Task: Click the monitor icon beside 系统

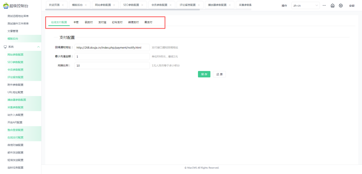Action: coord(5,47)
